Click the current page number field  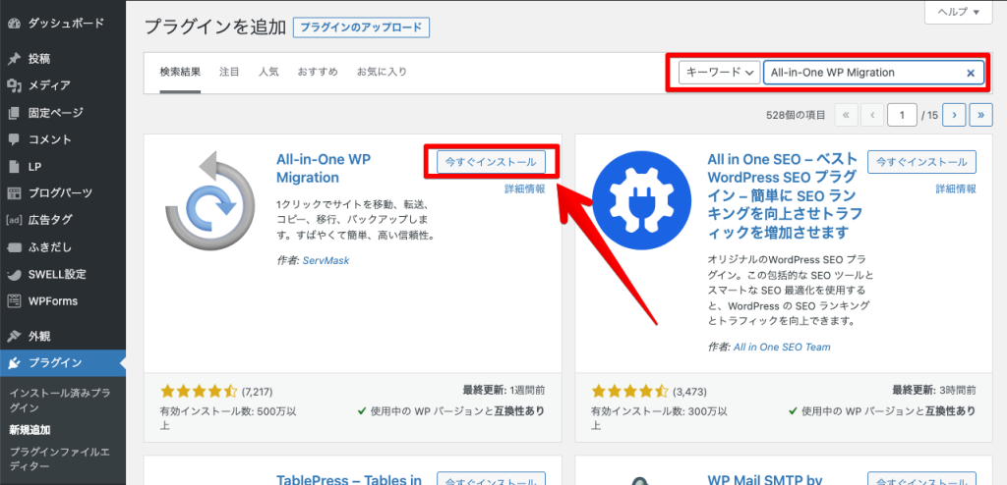point(903,116)
